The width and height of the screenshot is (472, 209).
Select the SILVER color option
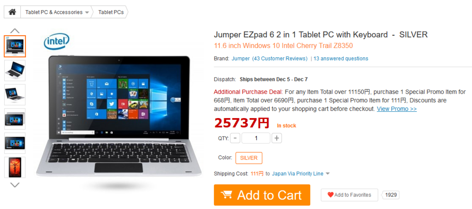point(248,158)
